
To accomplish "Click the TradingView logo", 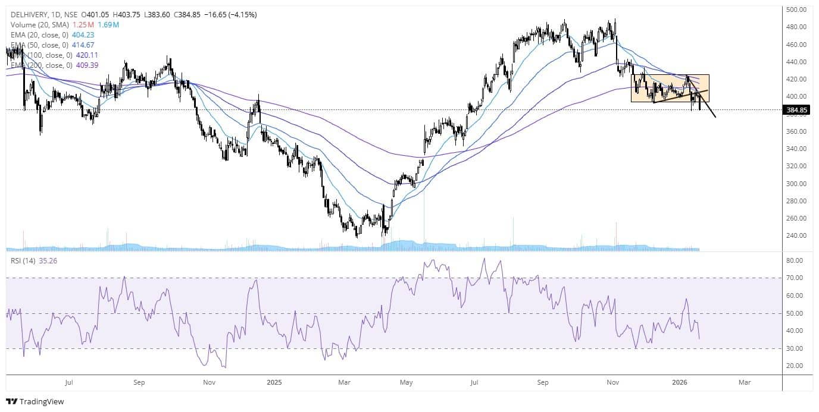I will pos(35,401).
